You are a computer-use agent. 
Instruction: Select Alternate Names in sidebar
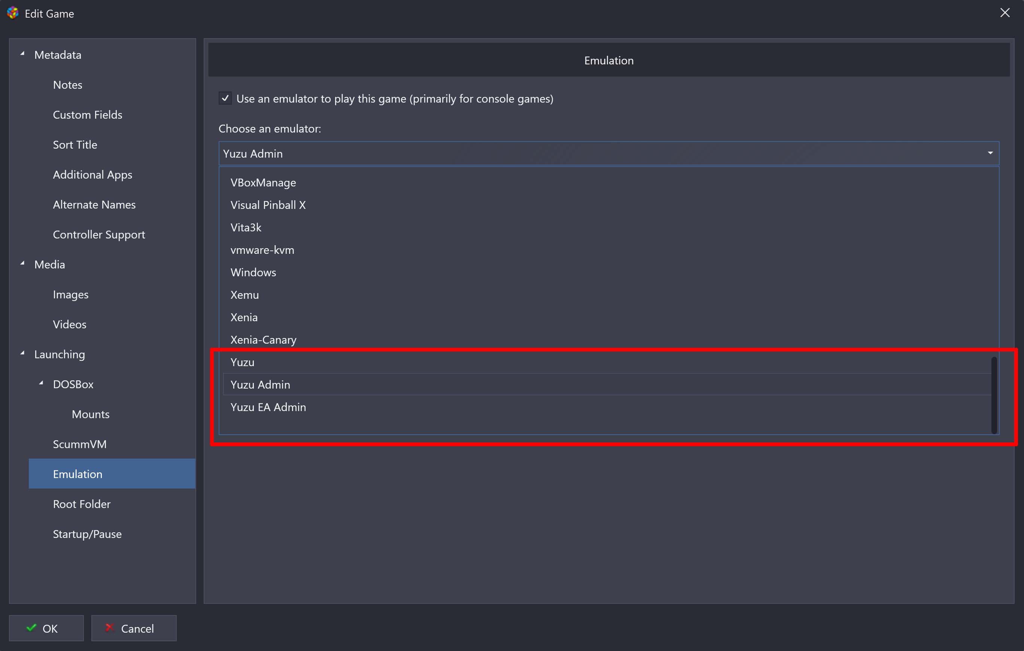[x=94, y=204]
